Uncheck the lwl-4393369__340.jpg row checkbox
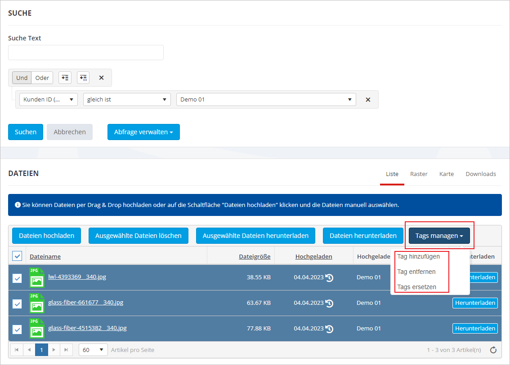 pos(17,278)
